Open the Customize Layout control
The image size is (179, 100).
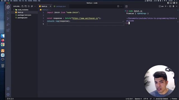point(176,3)
